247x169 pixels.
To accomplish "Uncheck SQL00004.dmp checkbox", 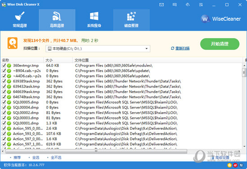I will coord(4,107).
